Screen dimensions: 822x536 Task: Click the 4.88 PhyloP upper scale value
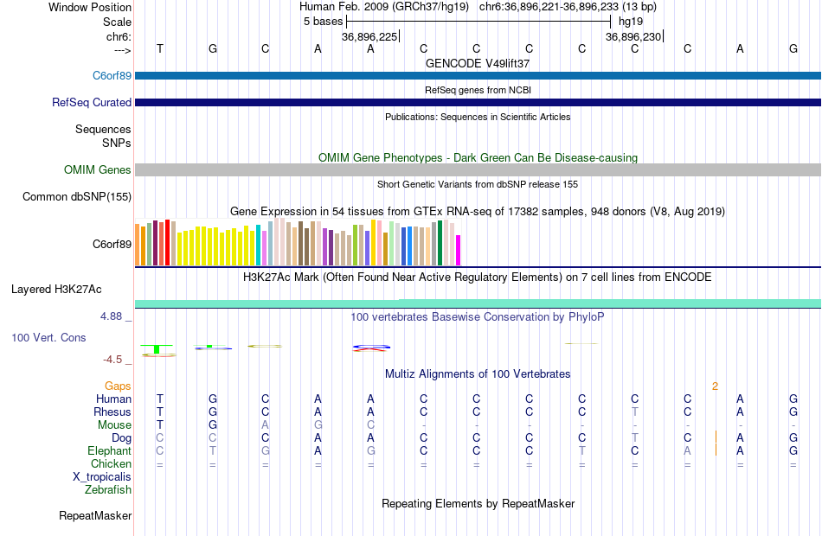coord(111,316)
